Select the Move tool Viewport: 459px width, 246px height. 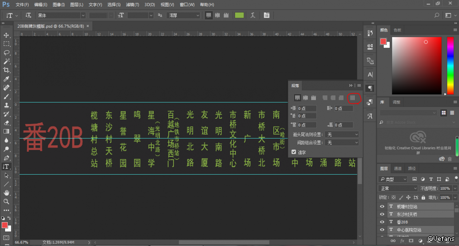(x=6, y=35)
